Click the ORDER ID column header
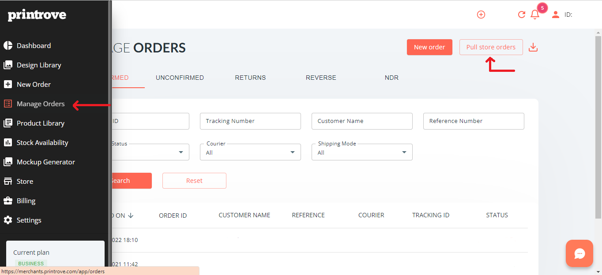Viewport: 602px width, 275px height. point(173,216)
